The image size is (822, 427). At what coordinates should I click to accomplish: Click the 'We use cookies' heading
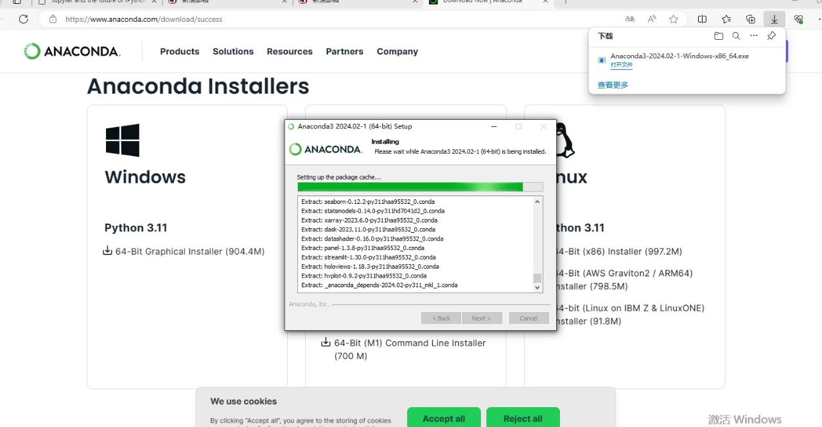coord(243,401)
